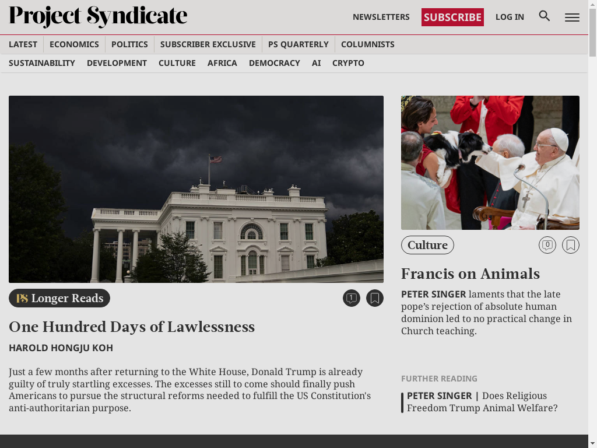This screenshot has height=448, width=597.
Task: Select the SUSTAINABILITY topic
Action: point(42,63)
